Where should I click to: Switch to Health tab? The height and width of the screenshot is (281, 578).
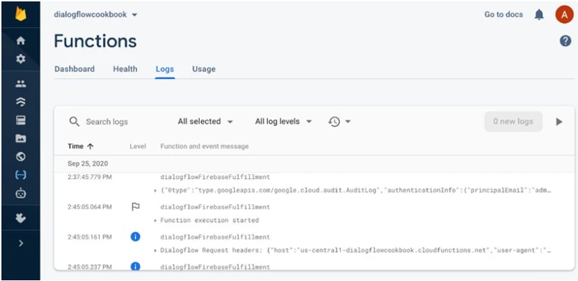pos(125,69)
